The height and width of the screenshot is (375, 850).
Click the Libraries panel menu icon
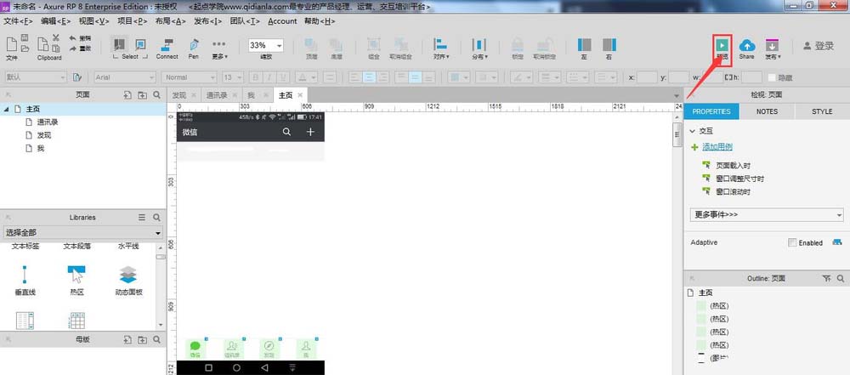pyautogui.click(x=142, y=218)
